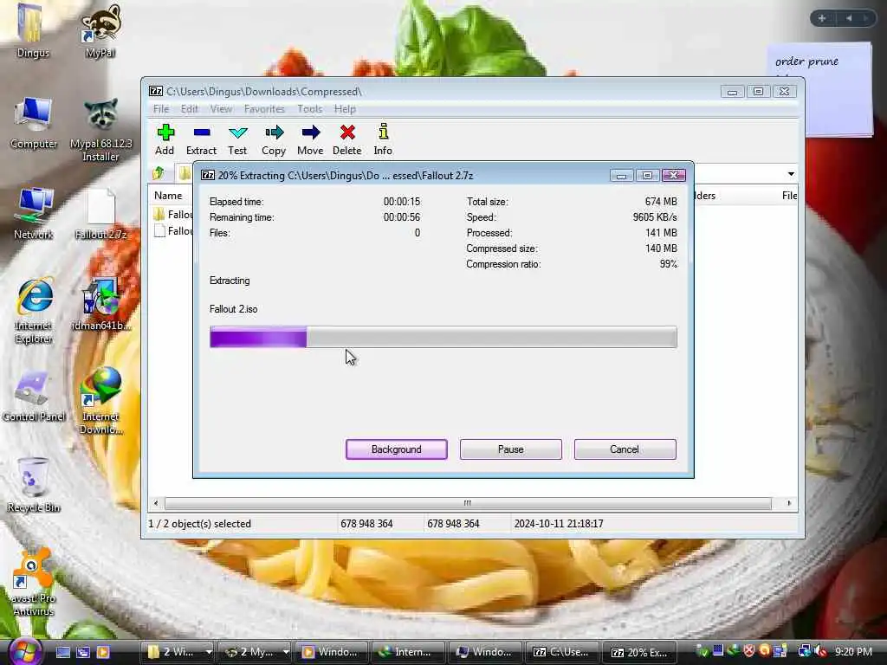This screenshot has height=665, width=887.
Task: Close the extracting progress dialog
Action: [x=674, y=175]
